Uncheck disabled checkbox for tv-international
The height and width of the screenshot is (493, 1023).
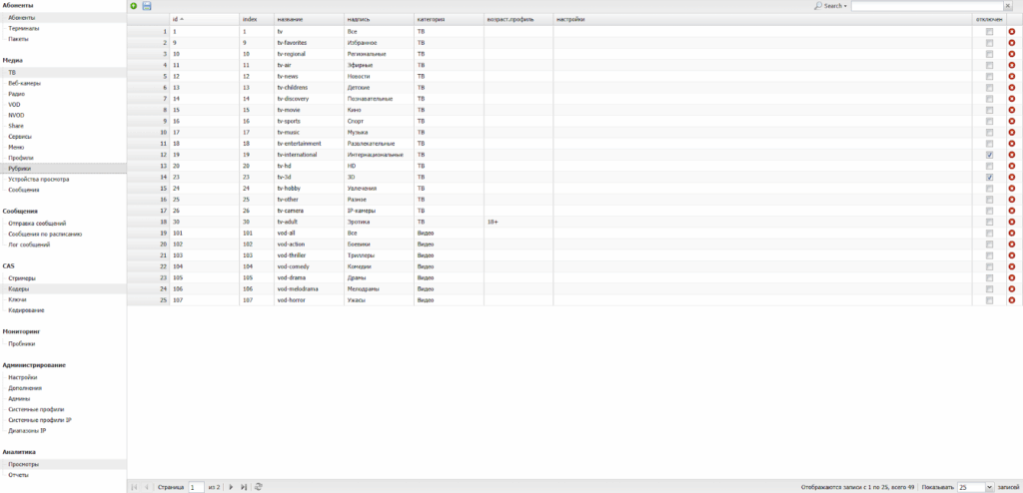click(989, 156)
